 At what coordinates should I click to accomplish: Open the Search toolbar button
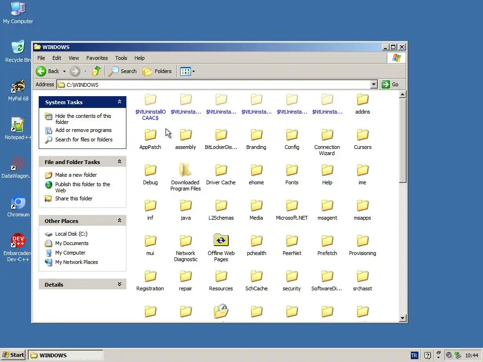coord(123,71)
